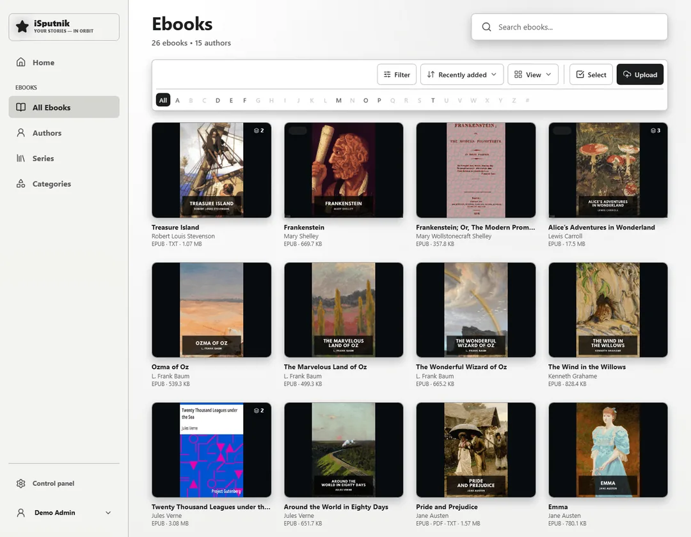Screen dimensions: 691x537
Task: Filter ebooks by letter T
Action: pyautogui.click(x=433, y=100)
